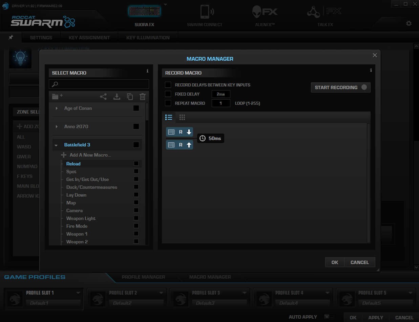
Task: Open the Profile Slot 2 dropdown
Action: pyautogui.click(x=161, y=293)
